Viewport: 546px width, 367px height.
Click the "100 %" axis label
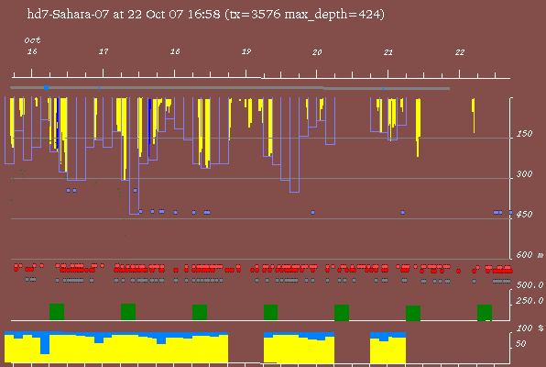click(x=530, y=328)
